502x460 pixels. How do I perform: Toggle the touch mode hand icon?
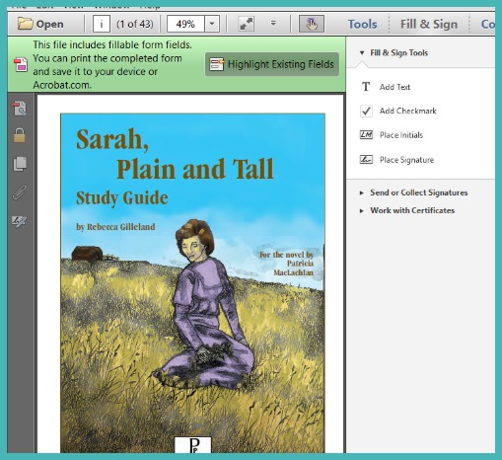[312, 24]
